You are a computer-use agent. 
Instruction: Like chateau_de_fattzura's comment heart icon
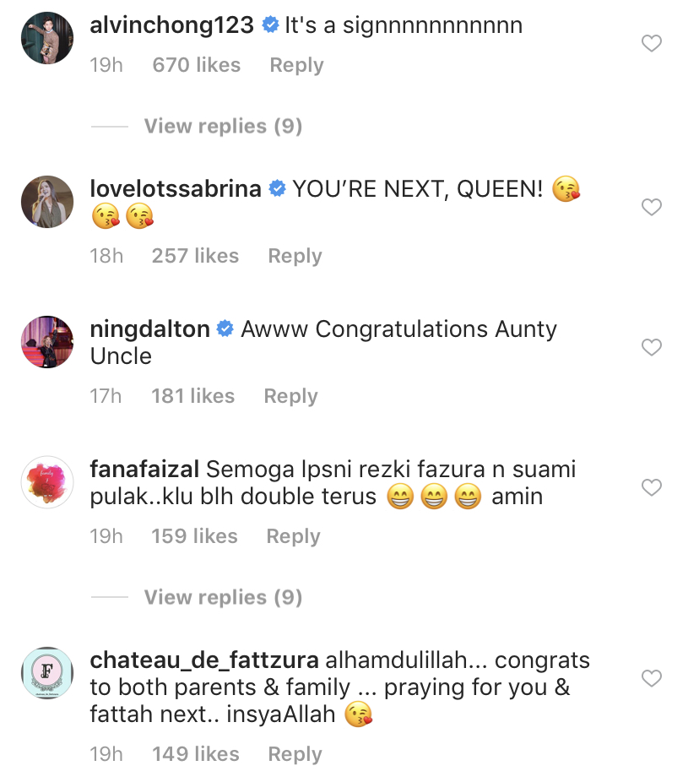pyautogui.click(x=652, y=678)
